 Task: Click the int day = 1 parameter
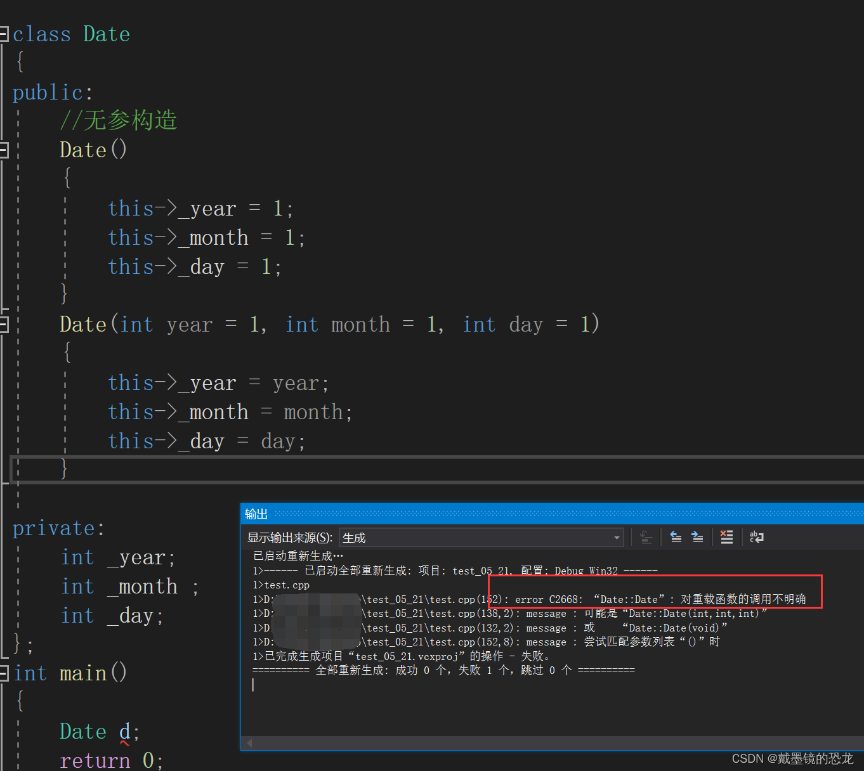point(527,325)
